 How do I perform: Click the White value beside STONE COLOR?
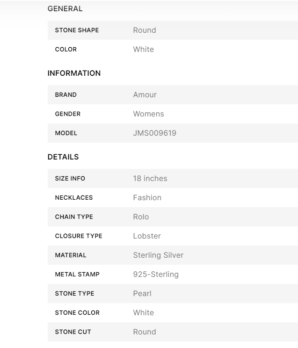pos(143,313)
